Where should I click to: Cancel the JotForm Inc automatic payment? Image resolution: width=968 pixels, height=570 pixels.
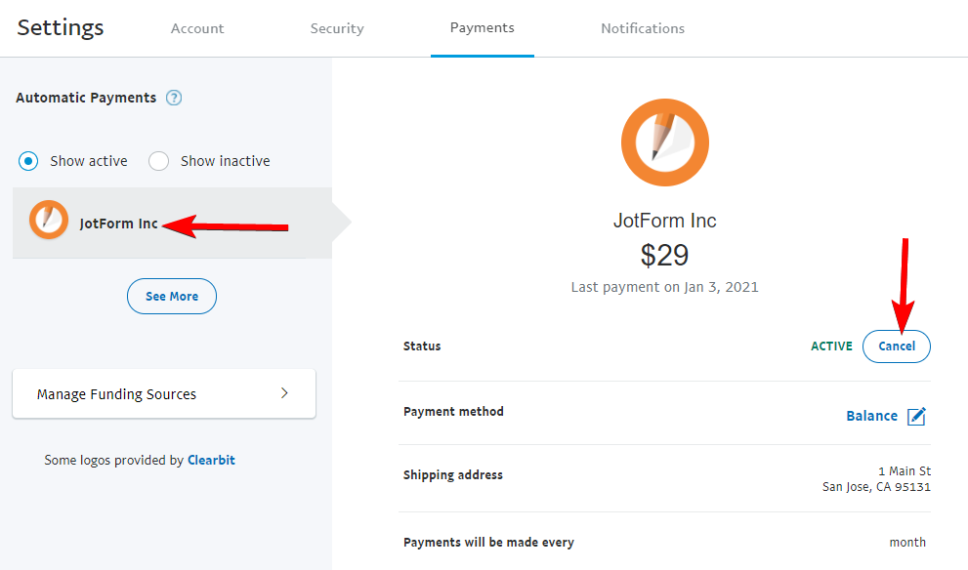(x=896, y=346)
